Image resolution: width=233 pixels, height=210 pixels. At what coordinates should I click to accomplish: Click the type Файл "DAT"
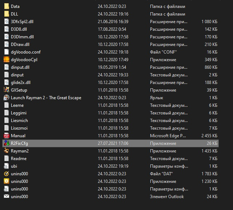pos(161,174)
